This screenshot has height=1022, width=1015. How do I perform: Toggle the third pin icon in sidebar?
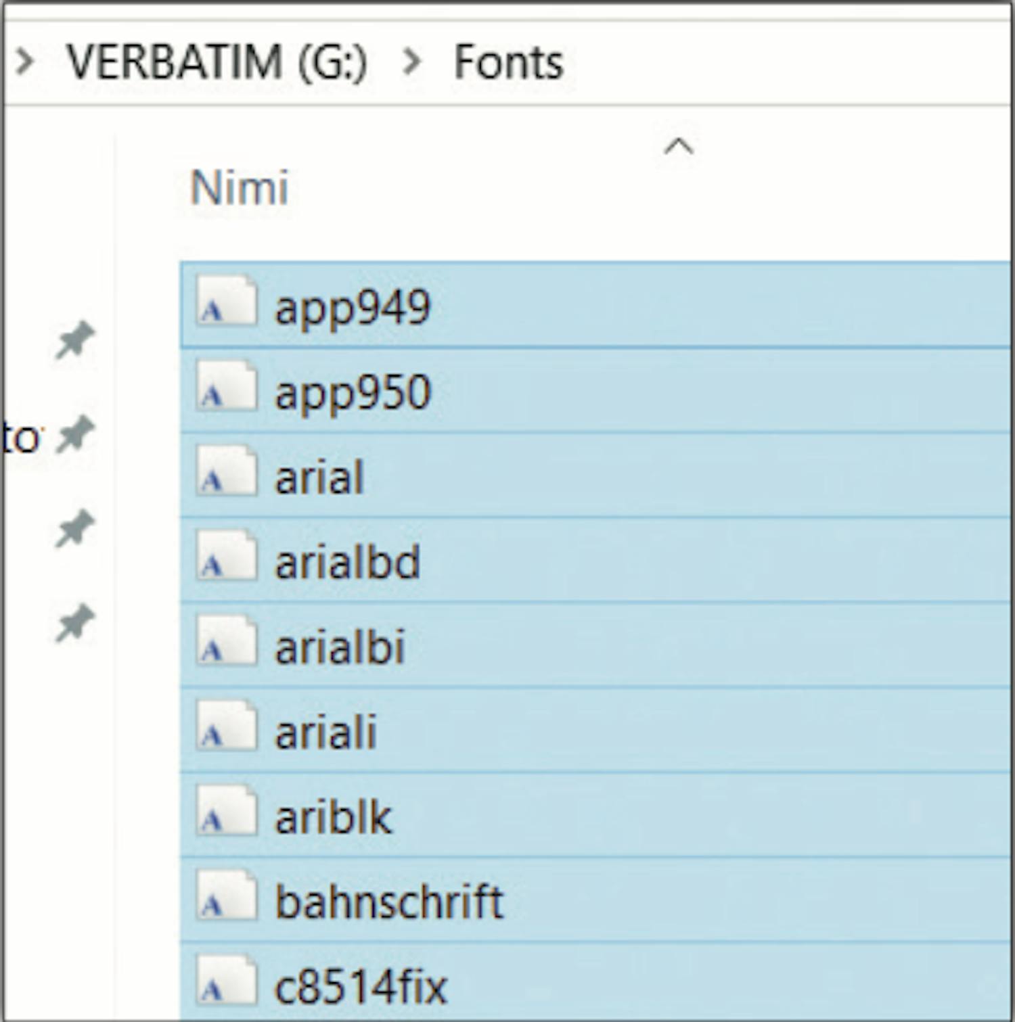(x=74, y=528)
